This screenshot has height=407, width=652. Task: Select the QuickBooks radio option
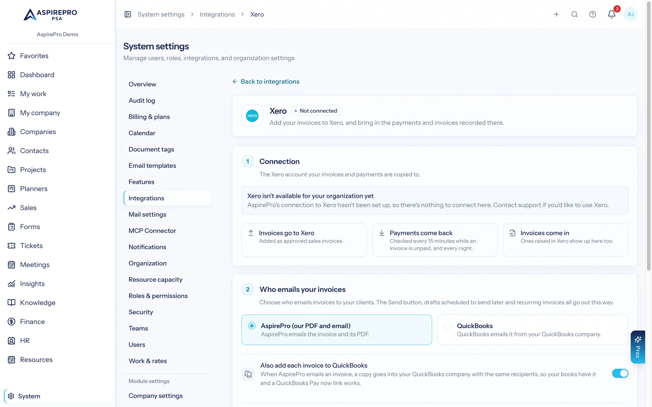(448, 326)
